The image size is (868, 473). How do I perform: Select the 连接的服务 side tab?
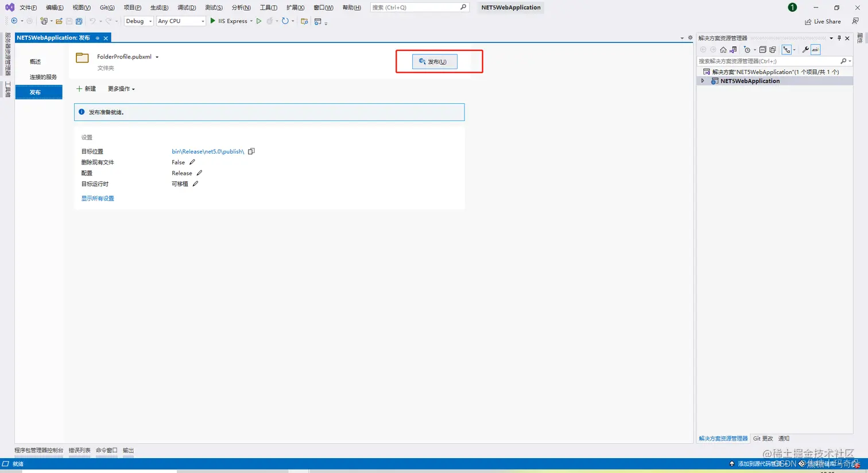click(x=39, y=77)
